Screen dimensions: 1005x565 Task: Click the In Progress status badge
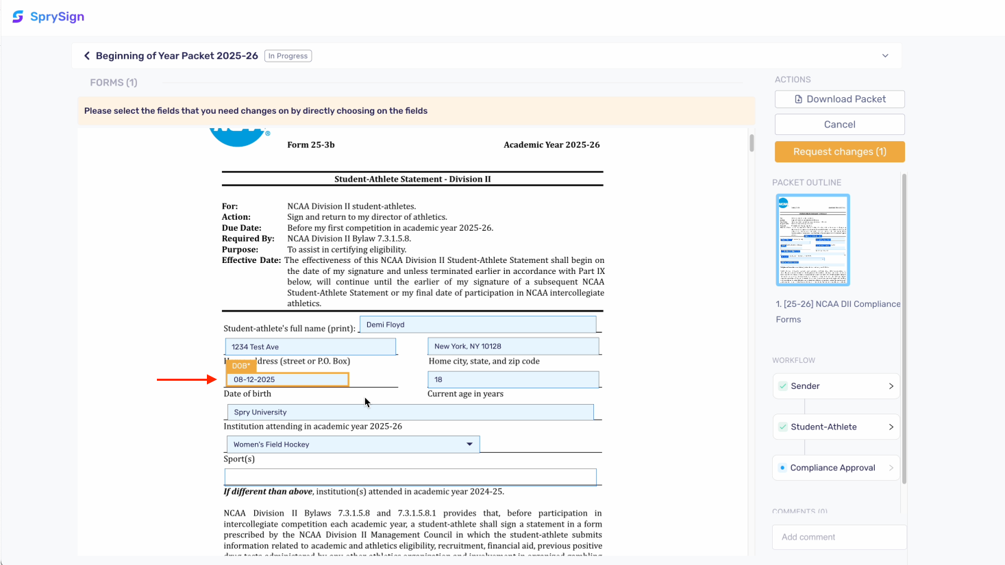[x=288, y=55]
